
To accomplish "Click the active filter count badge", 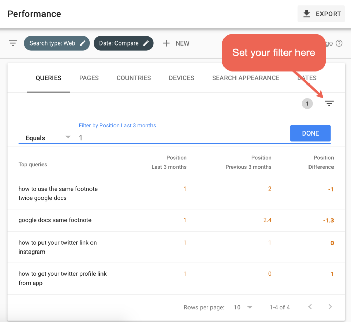I will (x=307, y=104).
